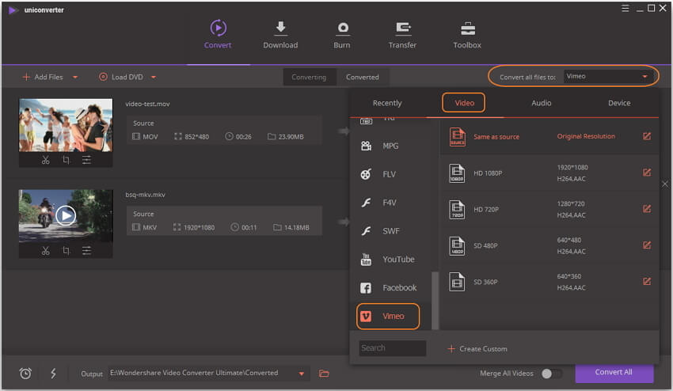Play the bsq-mkv.mkv thumbnail preview
The width and height of the screenshot is (673, 391).
[66, 215]
